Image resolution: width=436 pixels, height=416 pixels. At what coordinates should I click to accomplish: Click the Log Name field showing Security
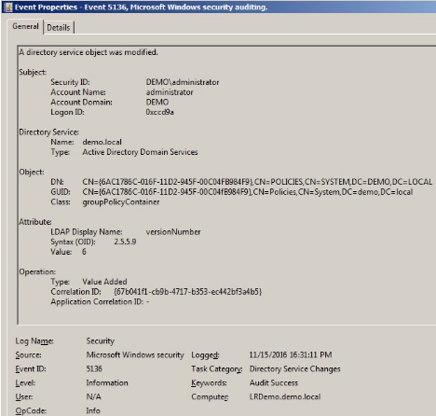coord(101,341)
